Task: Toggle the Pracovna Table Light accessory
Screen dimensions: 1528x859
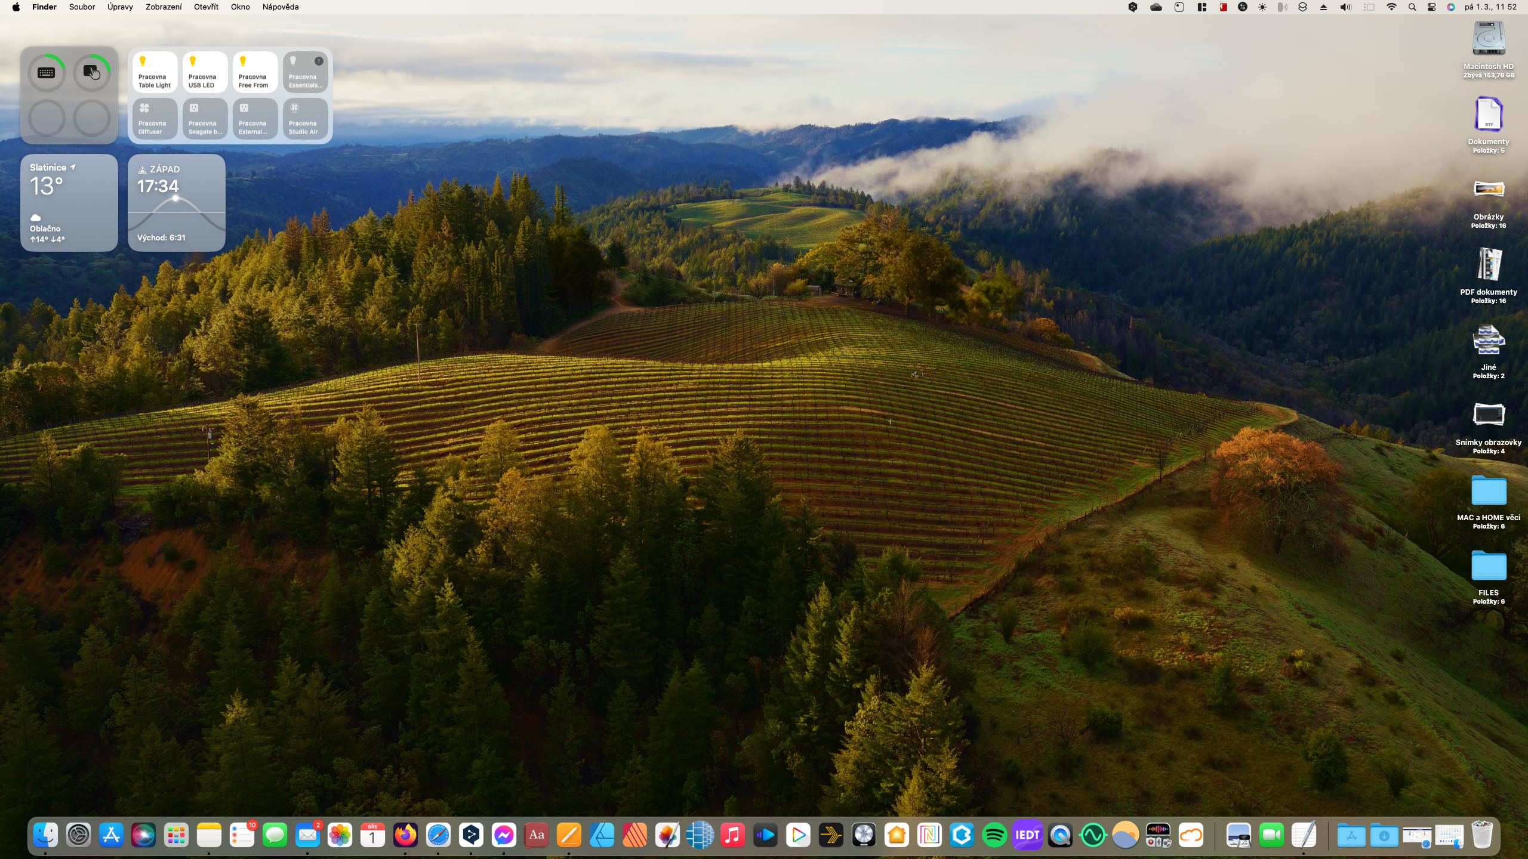Action: (x=155, y=72)
